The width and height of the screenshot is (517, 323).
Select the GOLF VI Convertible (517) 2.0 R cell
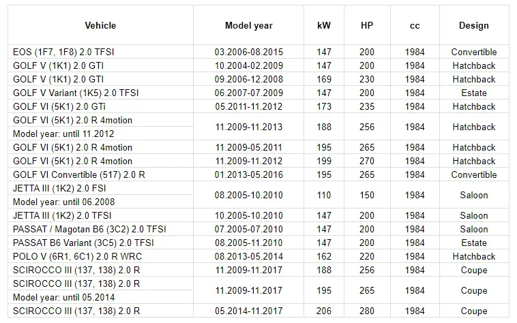(x=100, y=174)
